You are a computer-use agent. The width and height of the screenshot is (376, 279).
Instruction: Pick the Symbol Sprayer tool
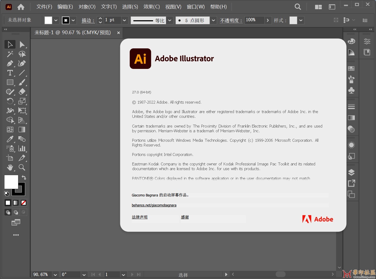click(x=10, y=149)
